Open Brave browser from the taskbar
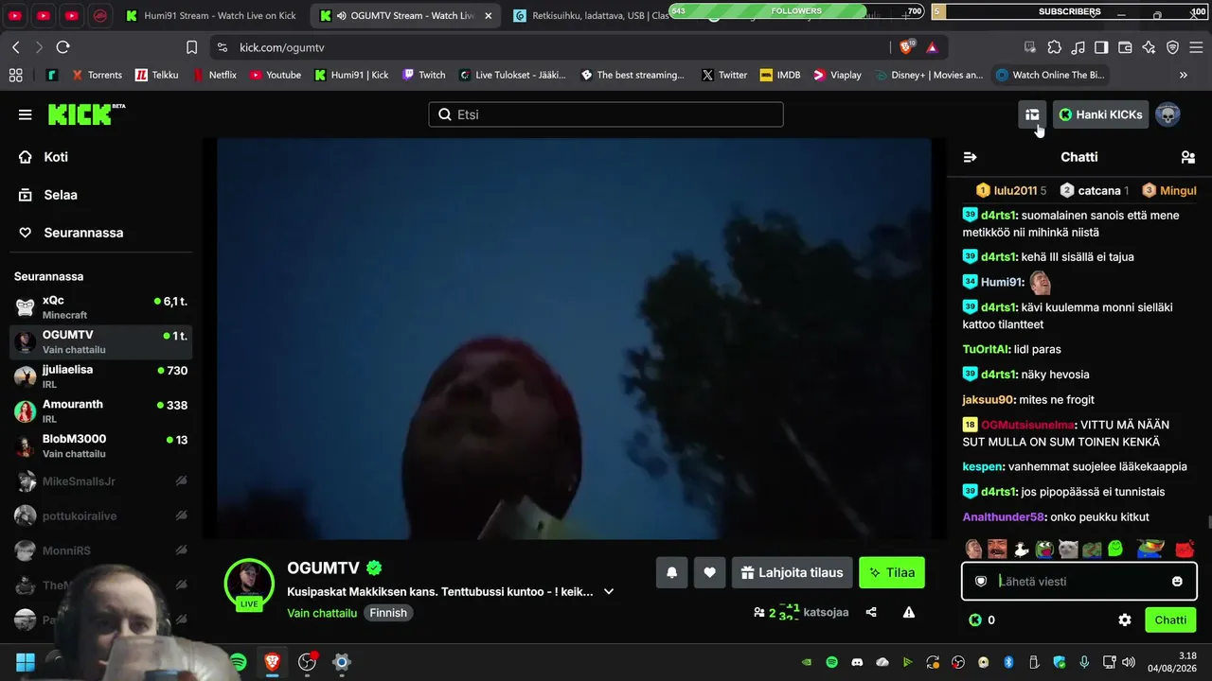The height and width of the screenshot is (681, 1212). pyautogui.click(x=273, y=662)
